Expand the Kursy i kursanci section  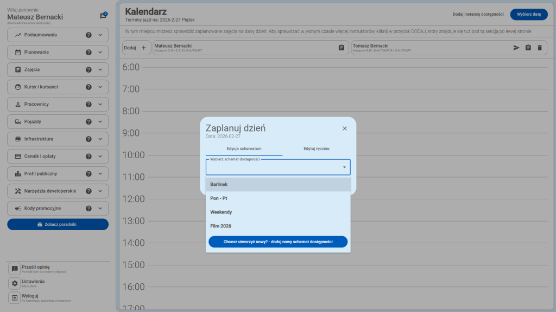pos(100,87)
